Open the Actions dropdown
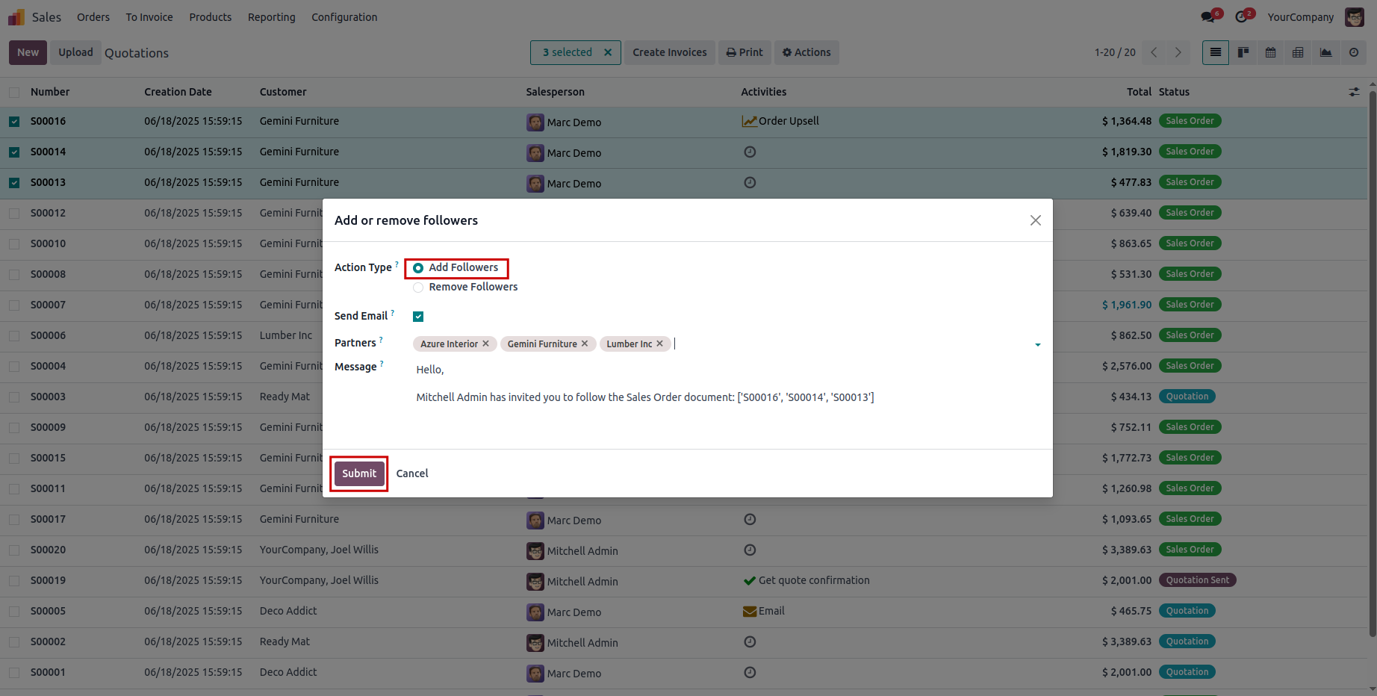This screenshot has width=1377, height=696. tap(806, 52)
